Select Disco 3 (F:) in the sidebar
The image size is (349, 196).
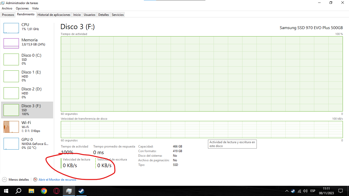(27, 110)
